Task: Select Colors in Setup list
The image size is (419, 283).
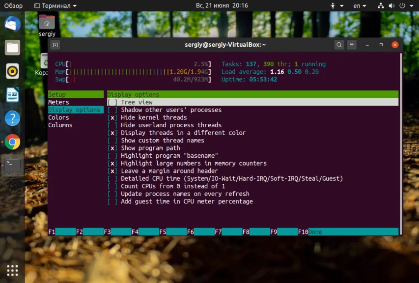Action: click(x=58, y=117)
